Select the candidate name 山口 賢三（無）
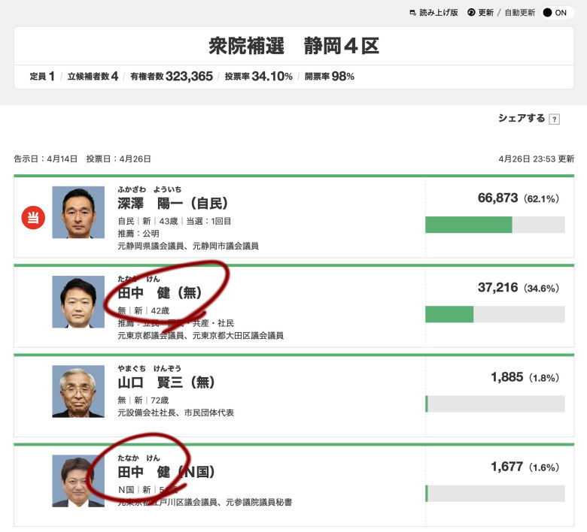The height and width of the screenshot is (532, 587). click(x=166, y=382)
